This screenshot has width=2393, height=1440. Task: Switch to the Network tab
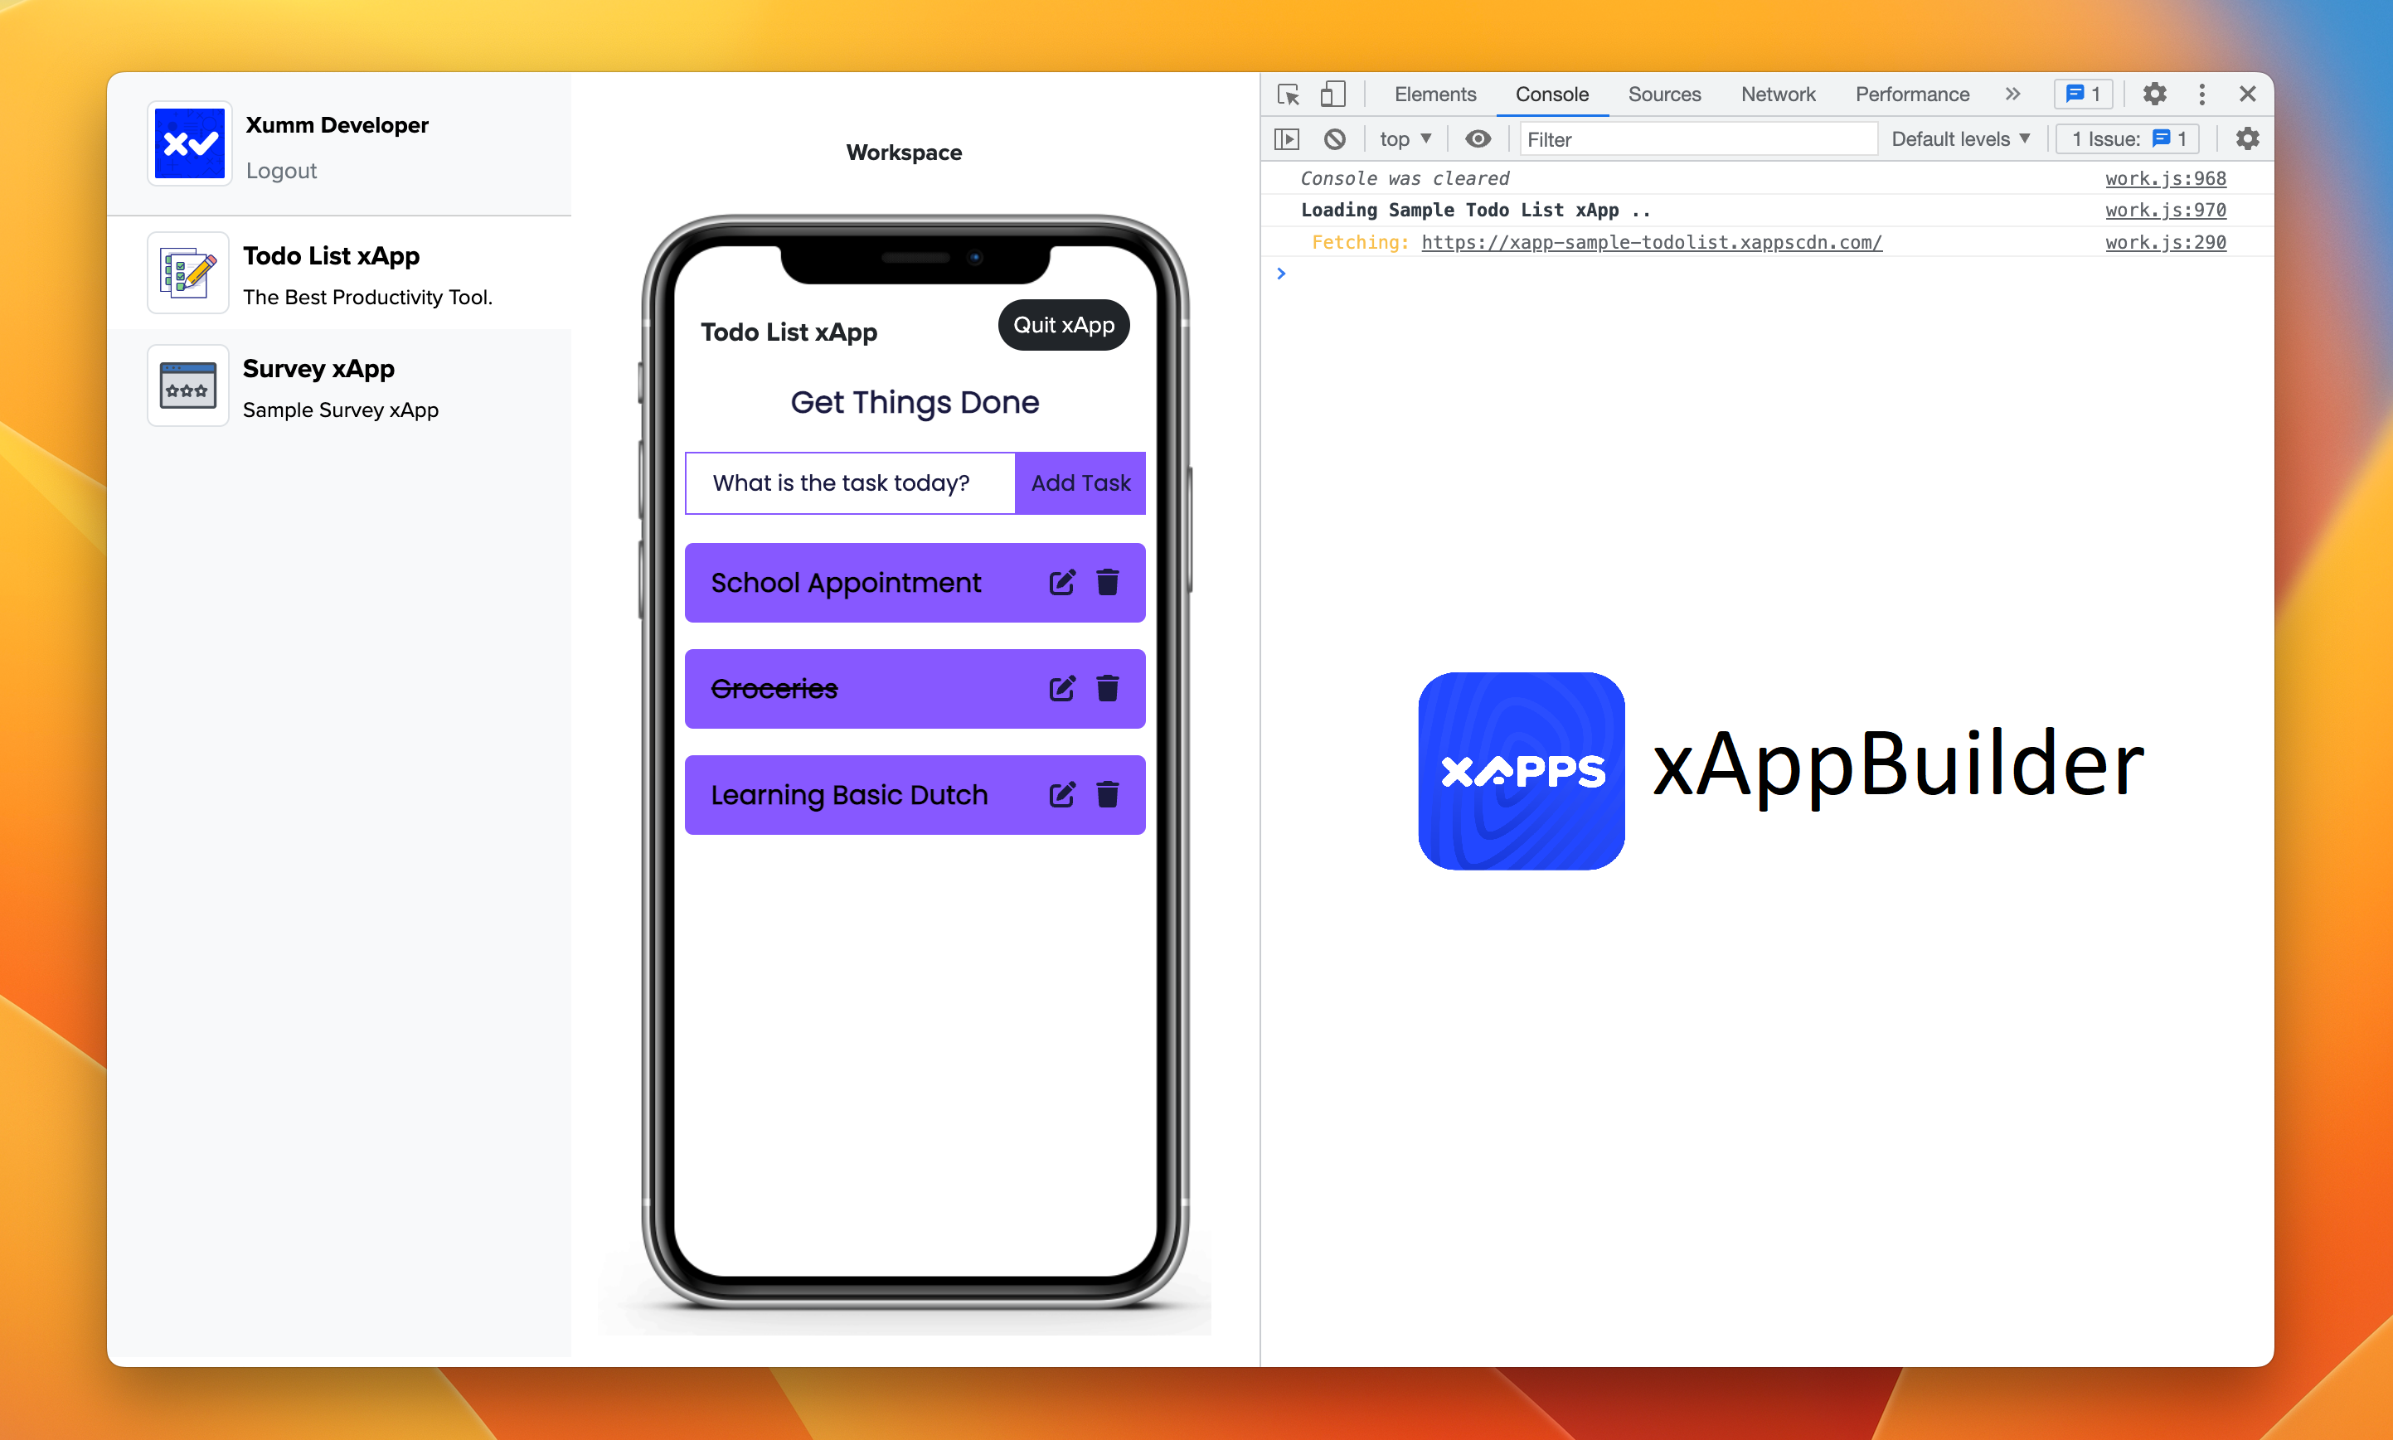1777,95
